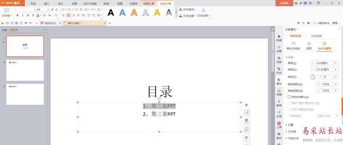
Task: Print the document from the quick toolbar
Action: coord(16,23)
